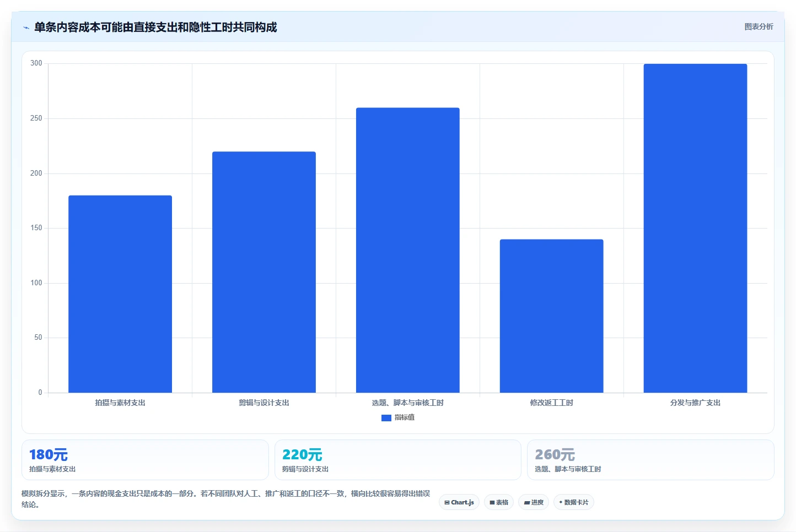
Task: Click the summary paragraph starting 模拟拆分显示
Action: (x=225, y=499)
